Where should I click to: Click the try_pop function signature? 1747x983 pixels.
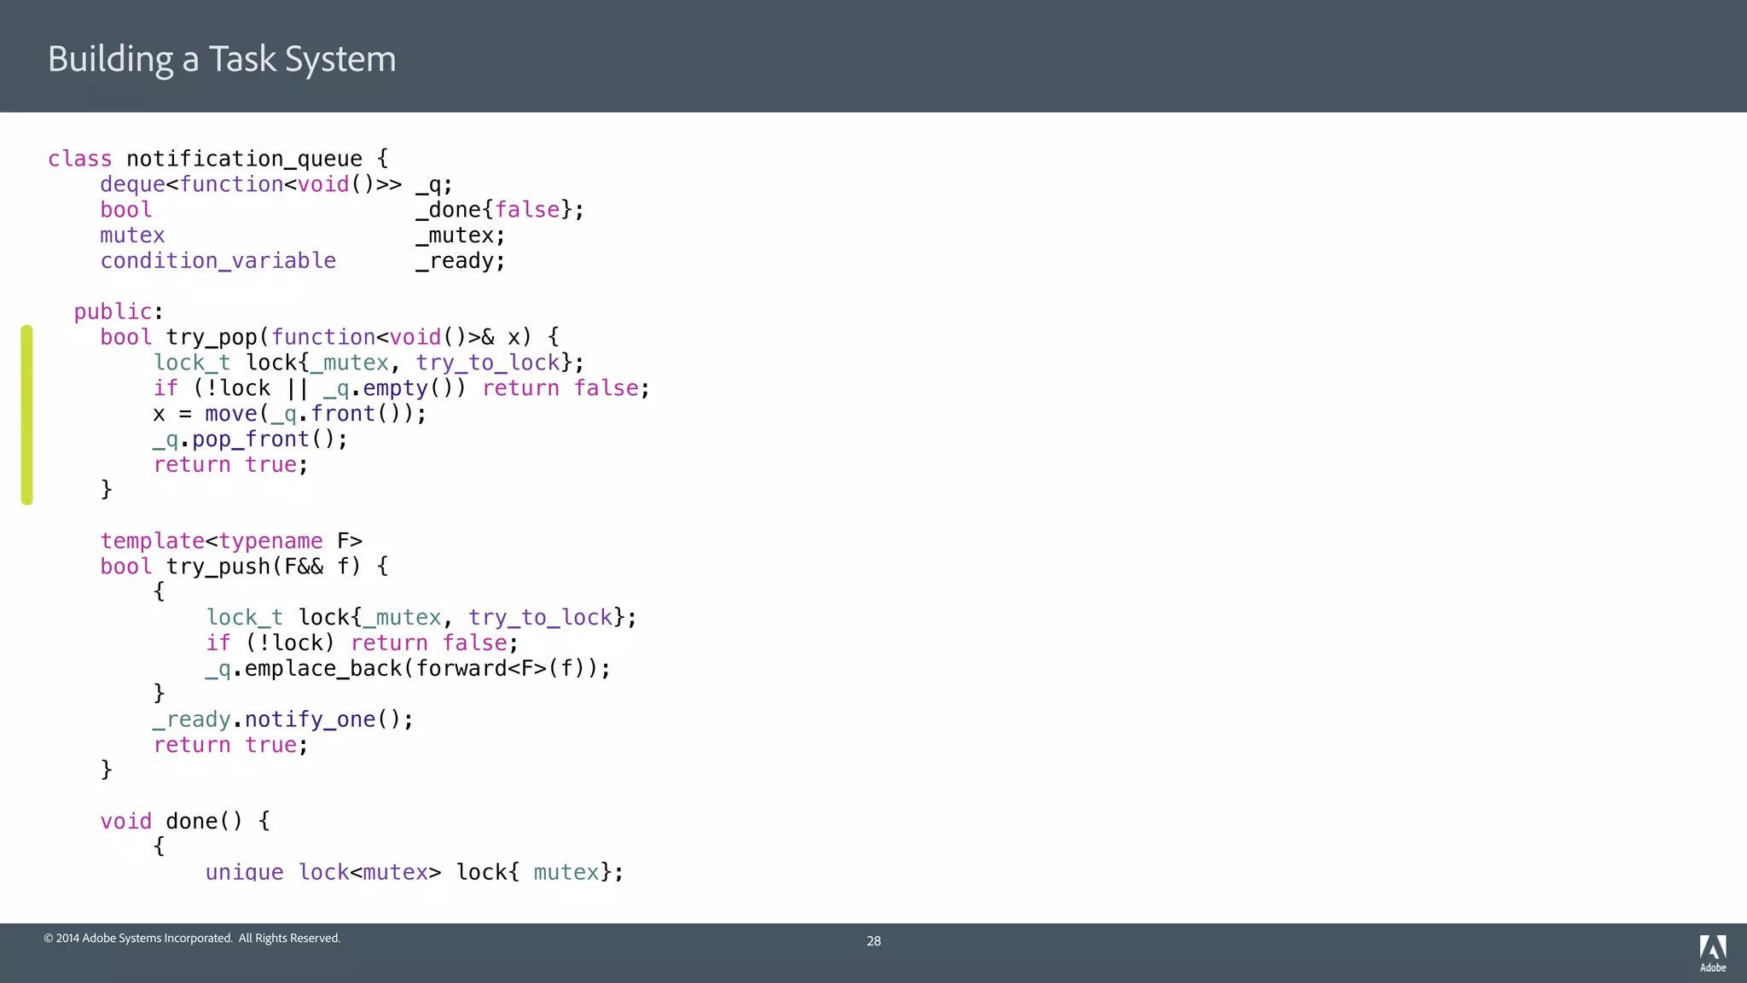329,337
